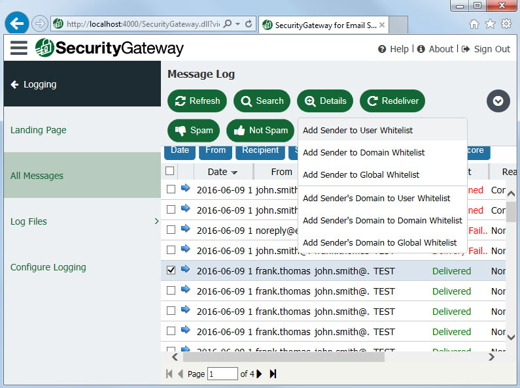The height and width of the screenshot is (388, 520).
Task: Click blue arrow icon on noreply row
Action: tap(185, 229)
